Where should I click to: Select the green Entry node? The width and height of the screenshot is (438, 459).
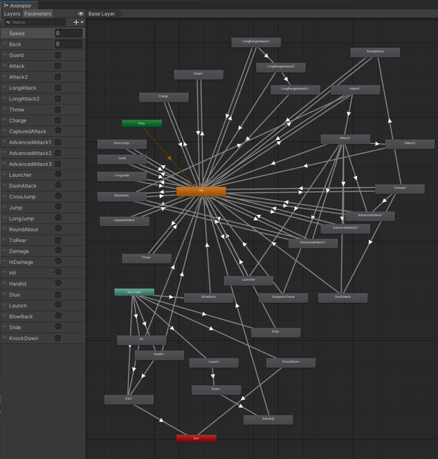pyautogui.click(x=142, y=123)
